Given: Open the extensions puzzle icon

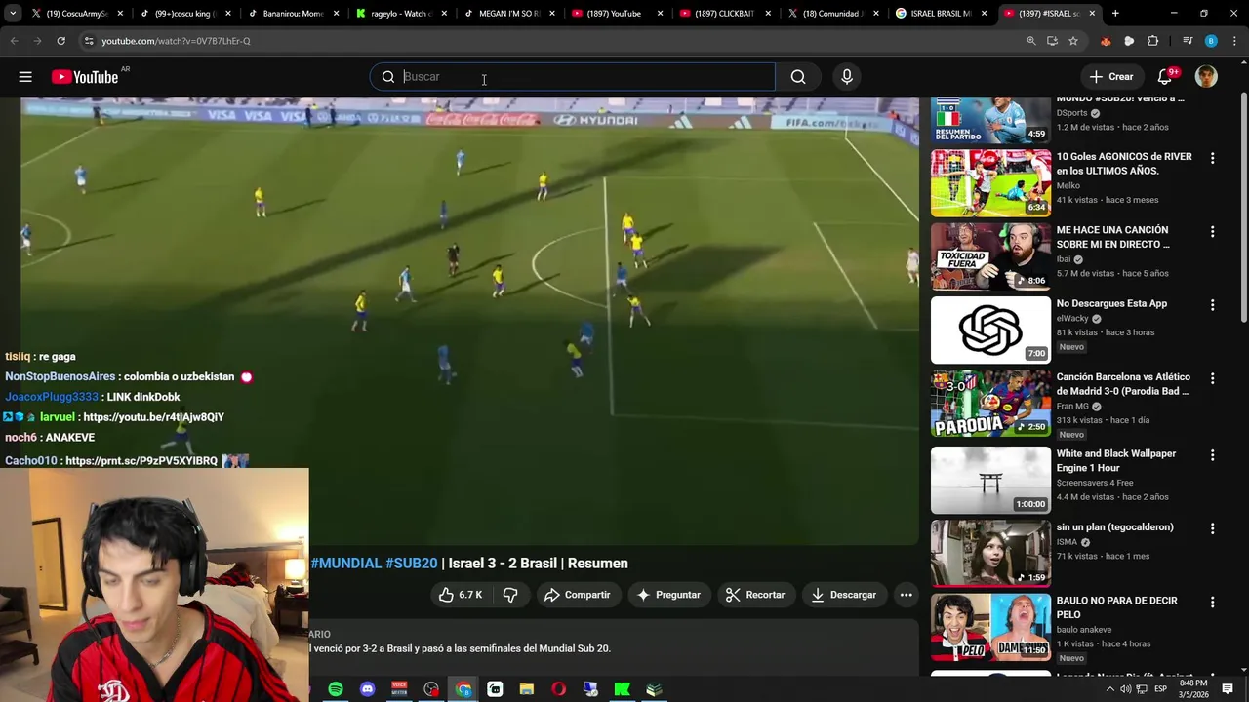Looking at the screenshot, I should point(1153,41).
